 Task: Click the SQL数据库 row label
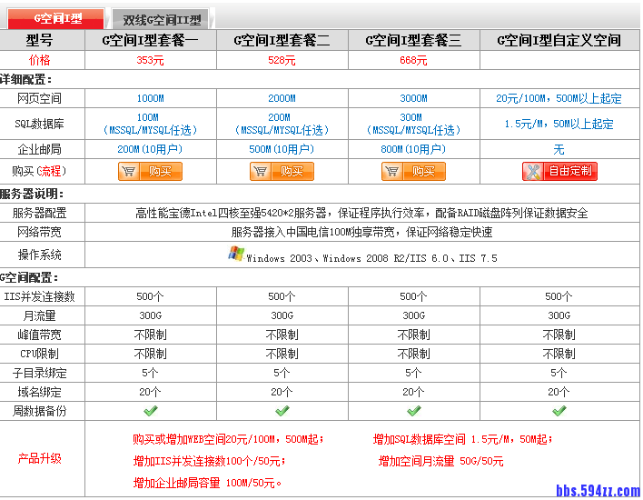[x=39, y=124]
